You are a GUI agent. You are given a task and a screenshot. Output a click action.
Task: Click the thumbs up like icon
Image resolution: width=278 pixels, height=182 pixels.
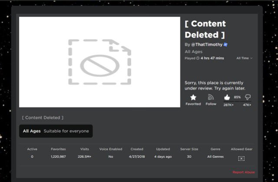tap(227, 97)
